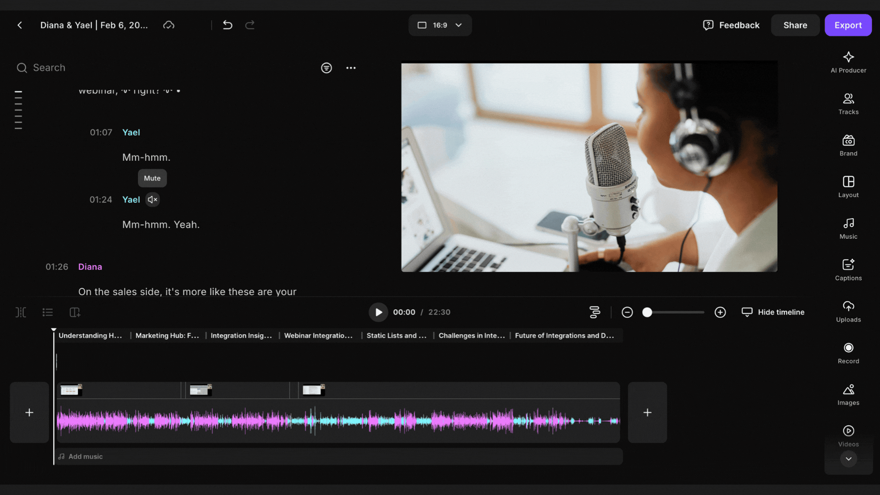Expand the sidebar with the chevron down
This screenshot has height=495, width=880.
coord(848,459)
